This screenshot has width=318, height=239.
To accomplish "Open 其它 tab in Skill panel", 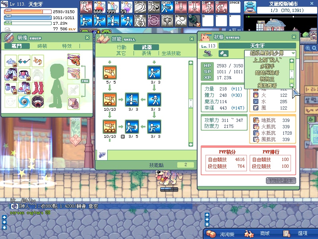I will click(121, 53).
